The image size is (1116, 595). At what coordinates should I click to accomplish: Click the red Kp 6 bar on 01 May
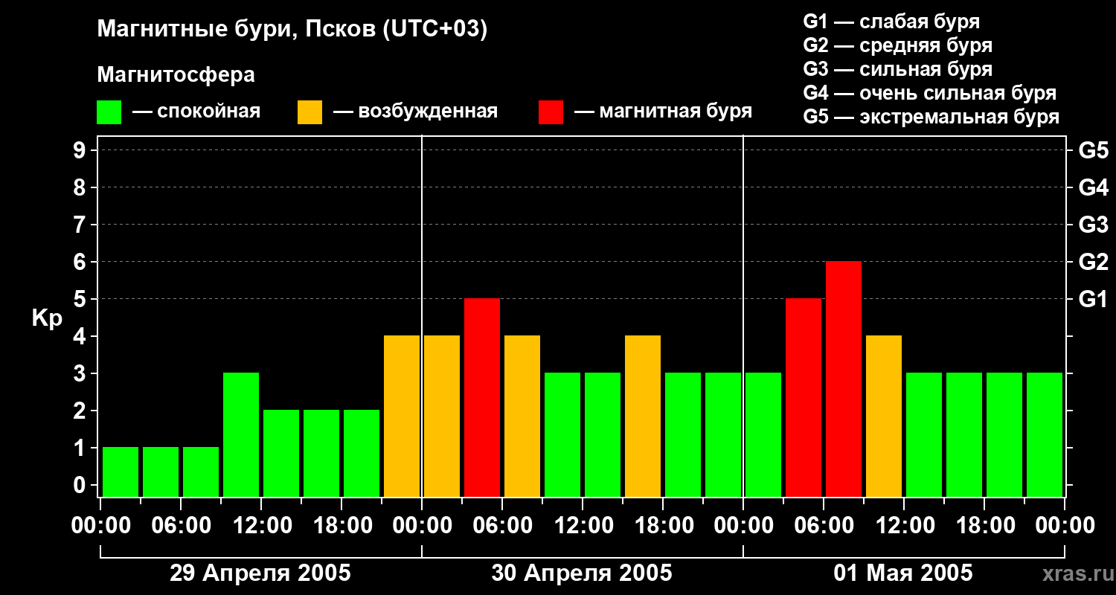844,379
